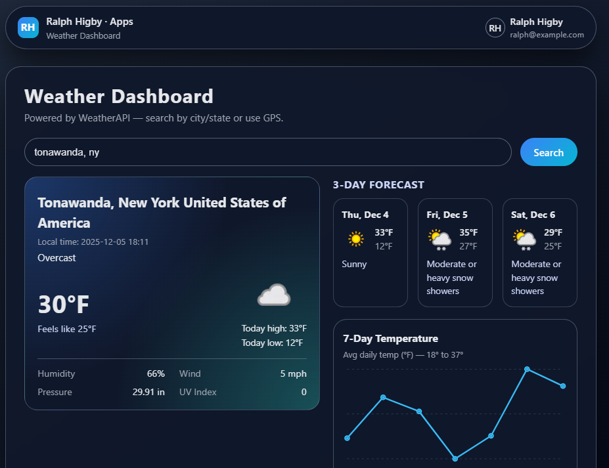Click the 3-DAY FORECAST section heading
The image size is (609, 468).
tap(379, 184)
